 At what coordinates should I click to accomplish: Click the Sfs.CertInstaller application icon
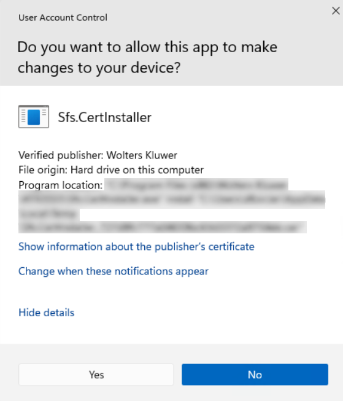[x=34, y=117]
